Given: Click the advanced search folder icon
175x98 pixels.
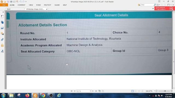Looking at the screenshot, I should (x=139, y=5).
